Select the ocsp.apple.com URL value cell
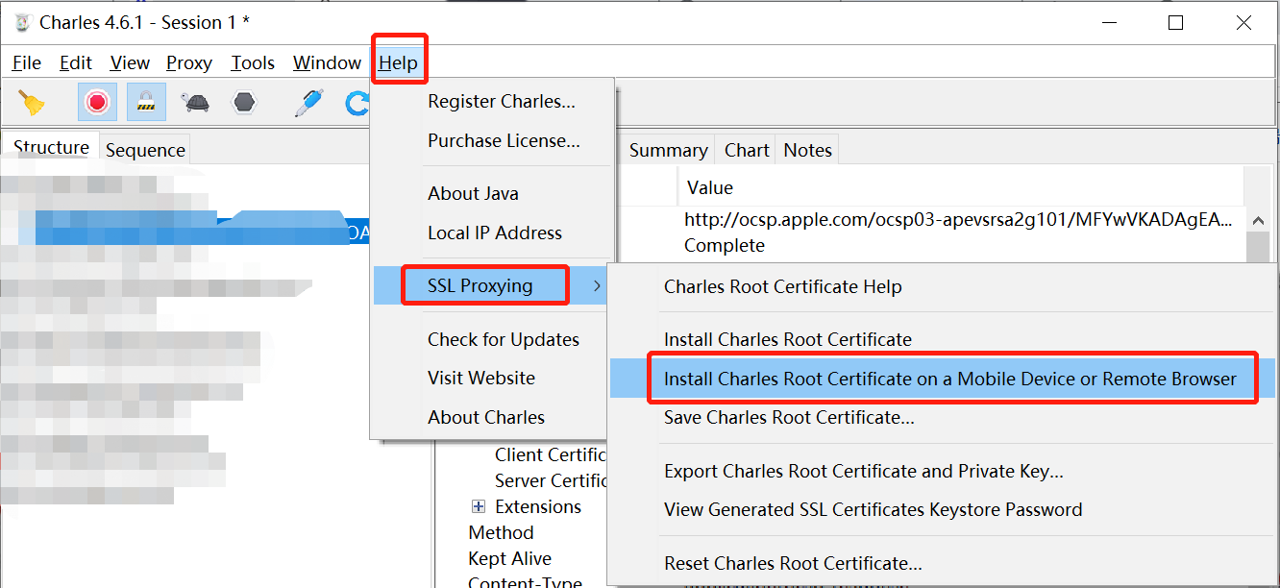The height and width of the screenshot is (588, 1280). pos(958,220)
